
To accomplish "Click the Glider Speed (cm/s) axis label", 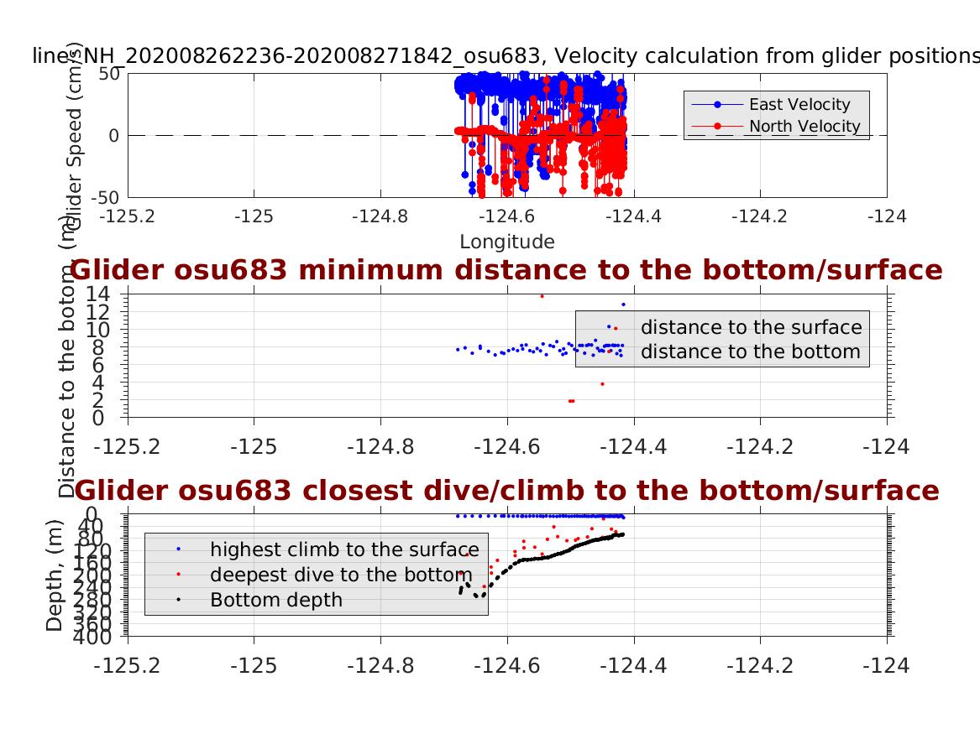I will coord(74,135).
